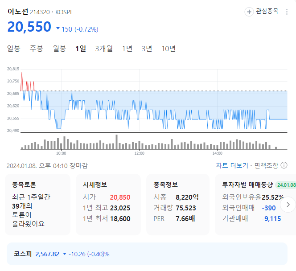Click the 20,815 price axis label
296x271 pixels.
[x=13, y=69]
